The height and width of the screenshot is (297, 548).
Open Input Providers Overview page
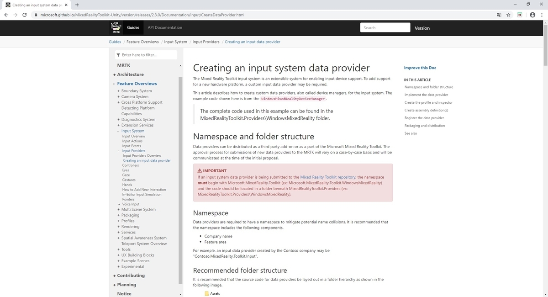tap(142, 155)
